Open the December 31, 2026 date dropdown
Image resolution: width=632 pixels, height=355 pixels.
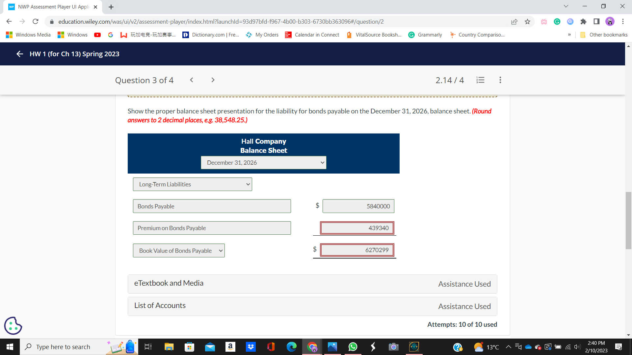tap(263, 162)
